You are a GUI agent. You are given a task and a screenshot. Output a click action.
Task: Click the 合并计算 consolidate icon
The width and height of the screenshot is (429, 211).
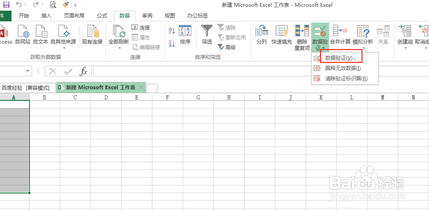coord(340,35)
